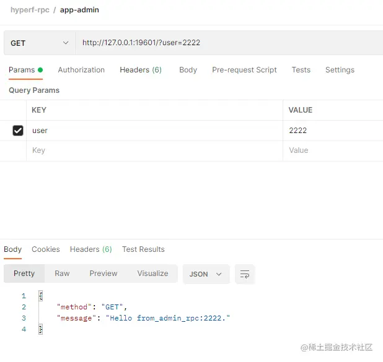This screenshot has height=362, width=383.
Task: Click line number 3 in response
Action: click(24, 318)
